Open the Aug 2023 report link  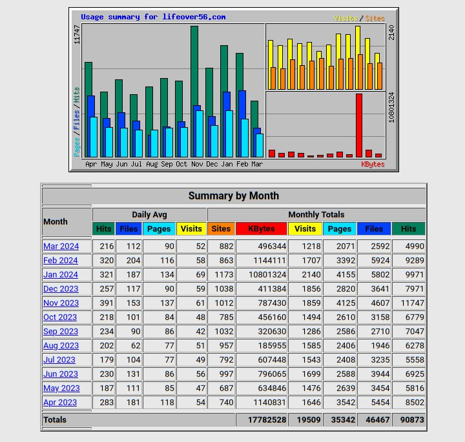[x=61, y=346]
